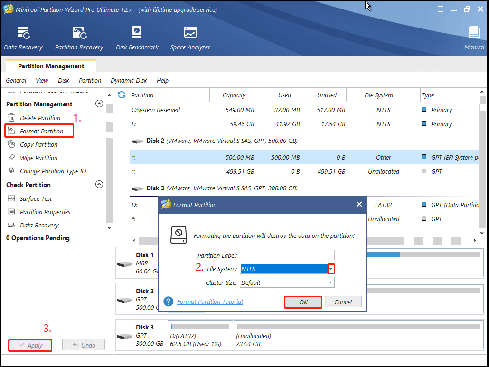This screenshot has width=489, height=367.
Task: Select the C:System Reserved partition row
Action: (x=304, y=110)
